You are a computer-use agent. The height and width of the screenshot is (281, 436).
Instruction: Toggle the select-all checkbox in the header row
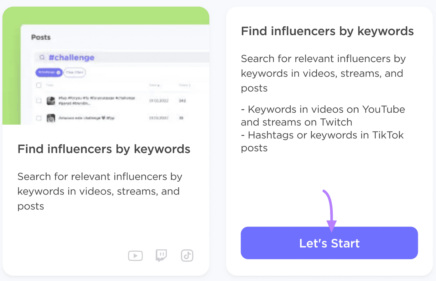[39, 85]
